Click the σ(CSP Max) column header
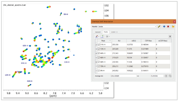 point(163,41)
